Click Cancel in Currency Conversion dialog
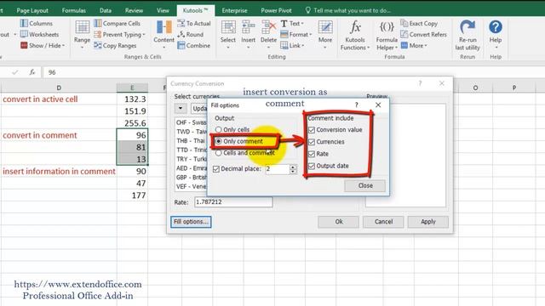The width and height of the screenshot is (545, 306). click(x=383, y=222)
